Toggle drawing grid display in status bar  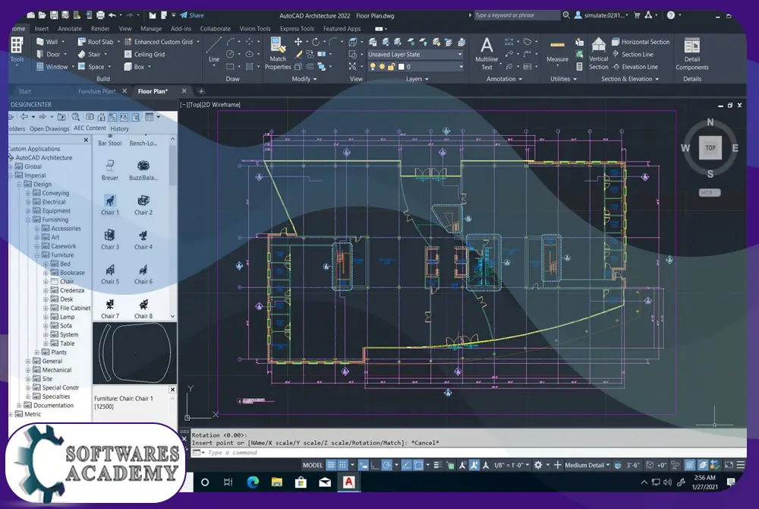tap(331, 465)
